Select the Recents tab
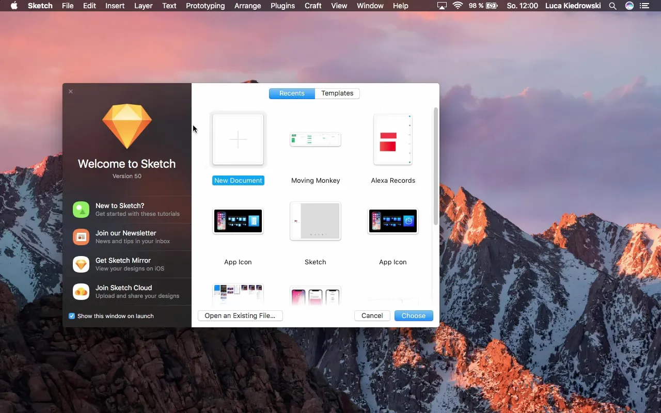 coord(292,93)
